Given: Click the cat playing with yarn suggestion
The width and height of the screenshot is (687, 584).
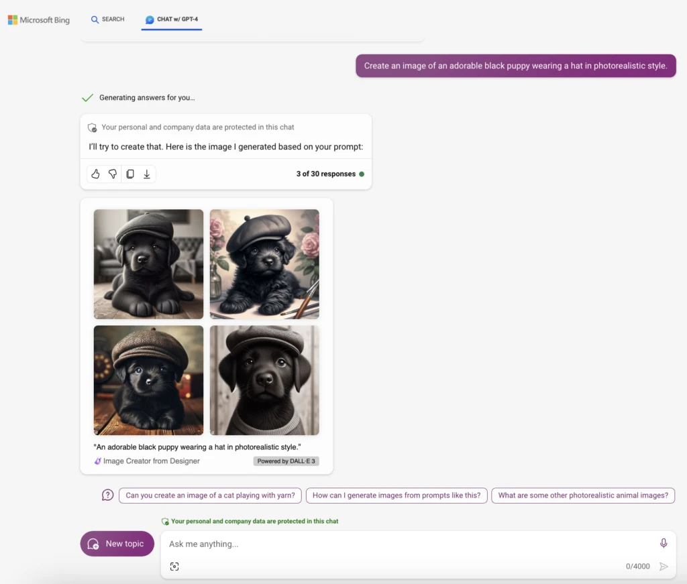Looking at the screenshot, I should point(209,495).
